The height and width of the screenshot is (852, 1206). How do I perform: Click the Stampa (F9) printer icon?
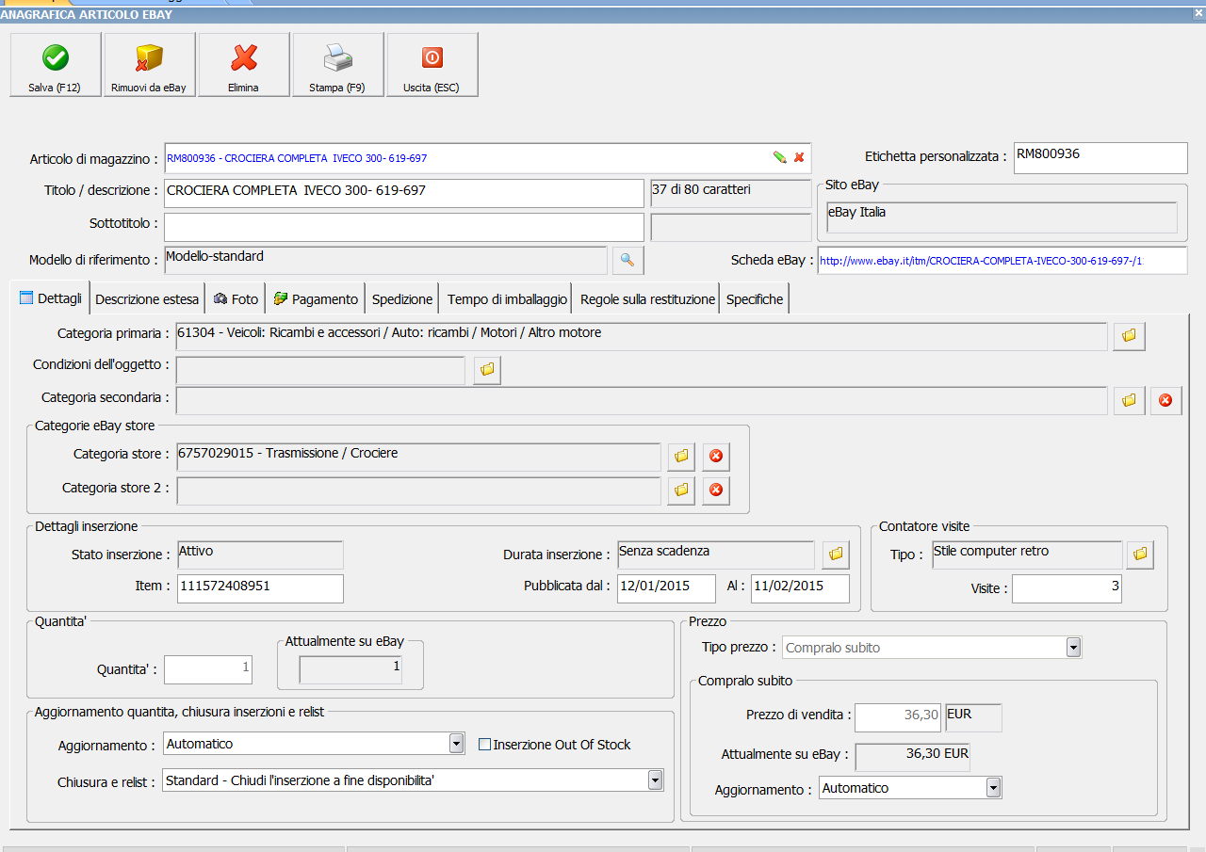pyautogui.click(x=337, y=59)
